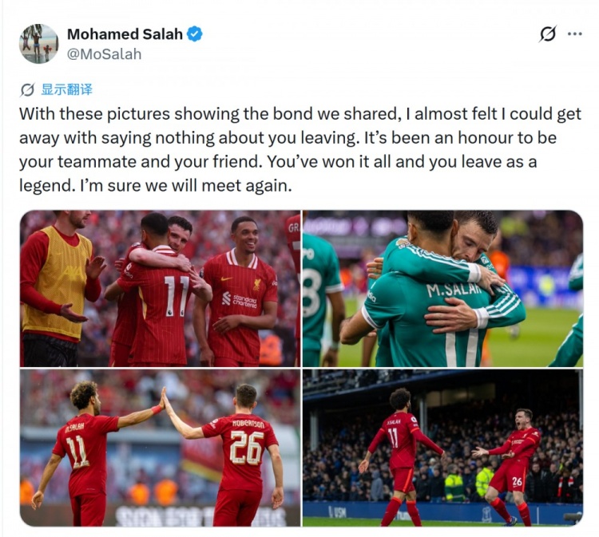Open the Mohamed Salah display name
Screen dimensions: 599x537
(x=125, y=34)
